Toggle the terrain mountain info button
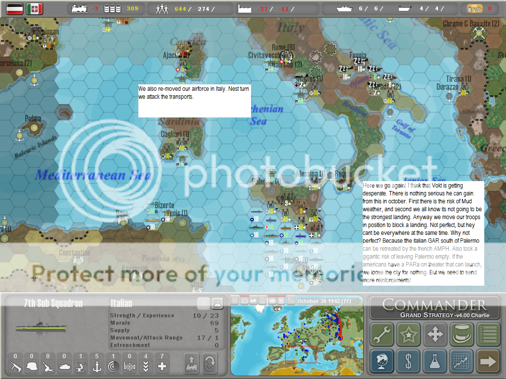The height and width of the screenshot is (379, 506). (217, 303)
